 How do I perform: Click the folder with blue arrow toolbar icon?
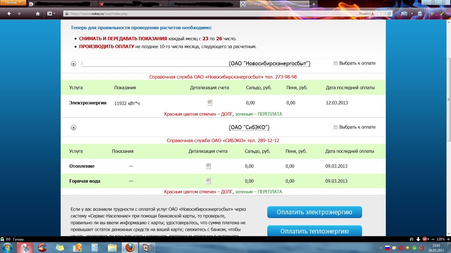[x=404, y=14]
